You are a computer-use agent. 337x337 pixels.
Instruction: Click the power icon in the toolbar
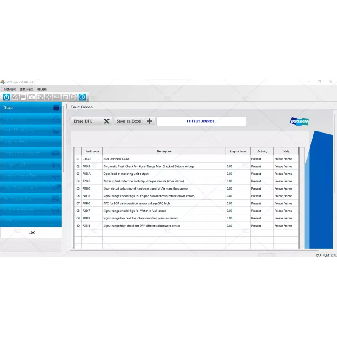tap(7, 97)
